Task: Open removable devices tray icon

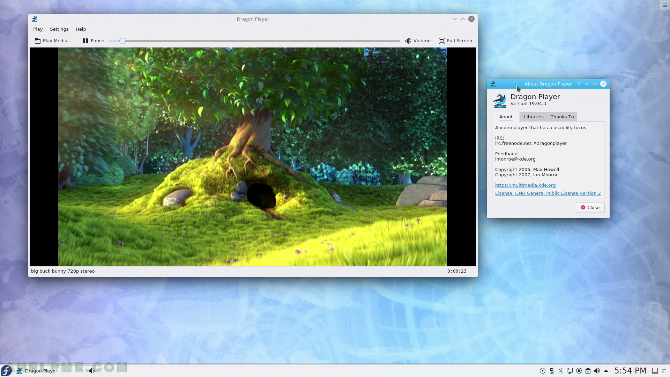Action: pyautogui.click(x=552, y=371)
